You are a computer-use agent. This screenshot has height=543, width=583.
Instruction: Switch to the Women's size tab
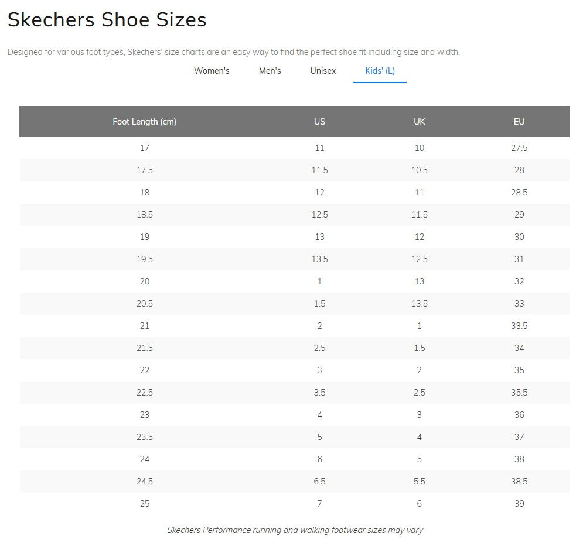coord(212,71)
